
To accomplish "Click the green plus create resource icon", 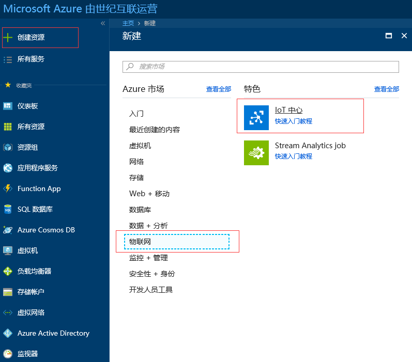I will coord(8,37).
